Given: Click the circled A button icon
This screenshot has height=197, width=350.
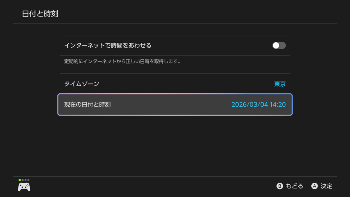Looking at the screenshot, I should click(314, 186).
